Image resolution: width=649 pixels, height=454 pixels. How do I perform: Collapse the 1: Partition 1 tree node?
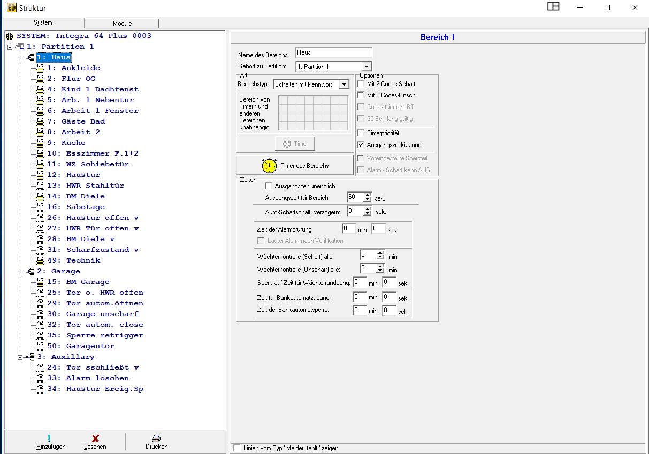click(10, 47)
